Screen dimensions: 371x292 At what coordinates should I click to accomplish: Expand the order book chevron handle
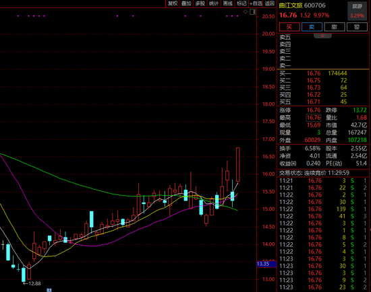tap(322, 36)
